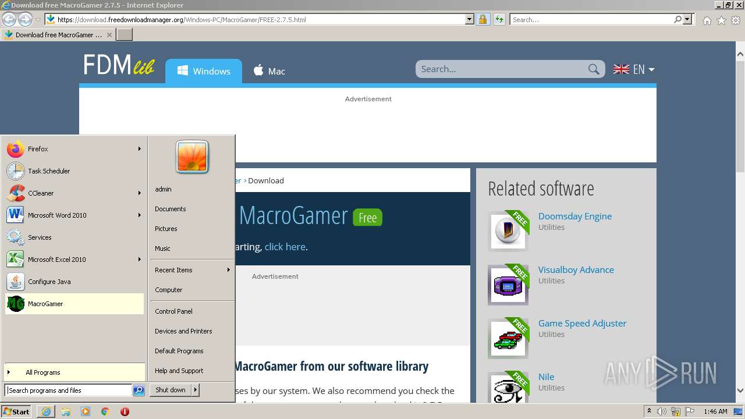Screen dimensions: 745x419
Task: Open Doomsday Engine thumbnail
Action: 508,231
